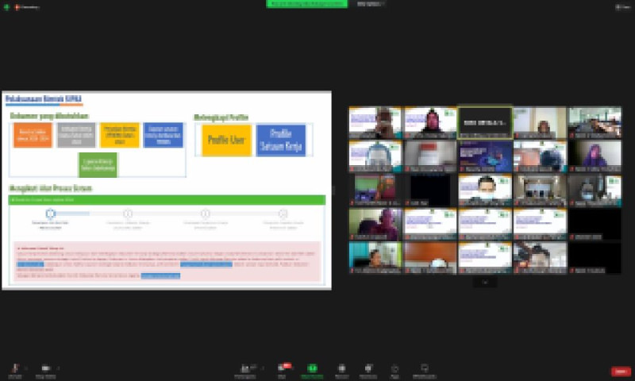This screenshot has width=635, height=381.
Task: Click the green encryption shield icon
Action: click(6, 6)
